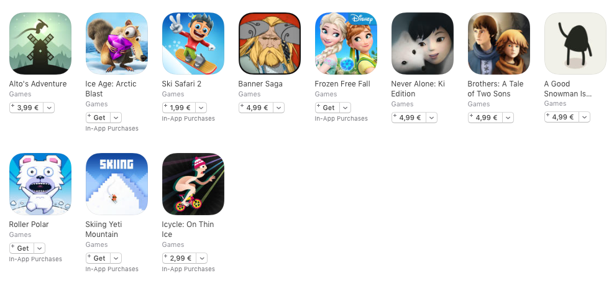This screenshot has width=609, height=283.
Task: Click the Never Alone: Ki Edition icon
Action: pos(423,44)
